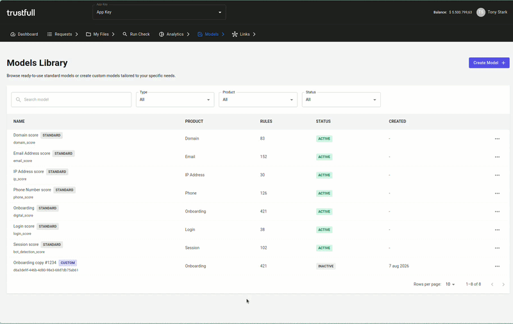Open the Requests menu

pos(62,35)
